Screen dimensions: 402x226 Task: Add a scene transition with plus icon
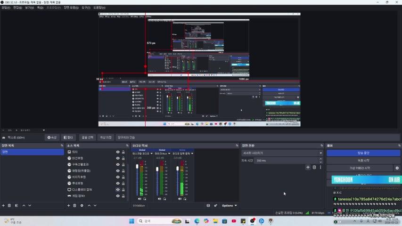tap(308, 167)
